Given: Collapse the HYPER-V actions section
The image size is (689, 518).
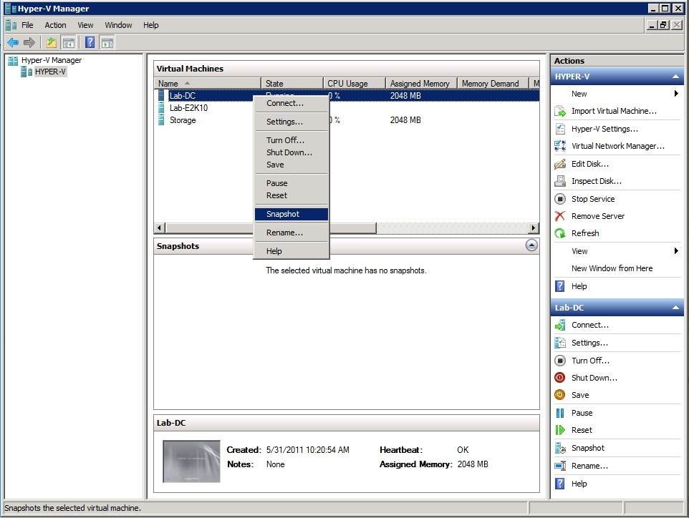Looking at the screenshot, I should point(675,77).
